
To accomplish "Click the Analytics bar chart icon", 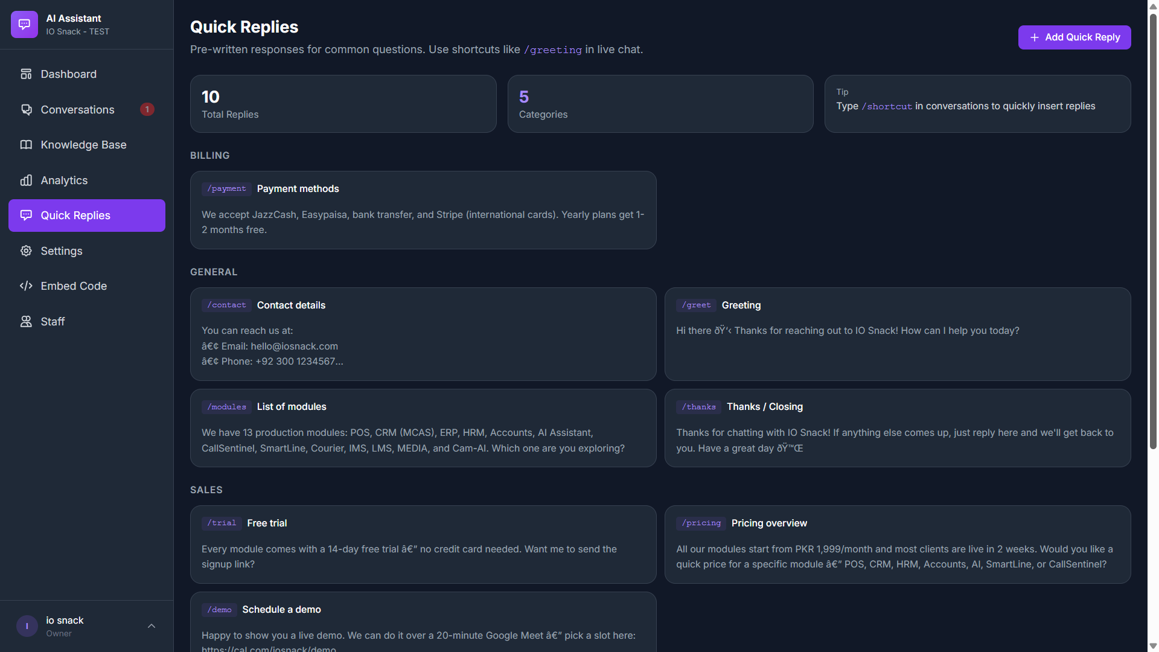I will coord(26,181).
